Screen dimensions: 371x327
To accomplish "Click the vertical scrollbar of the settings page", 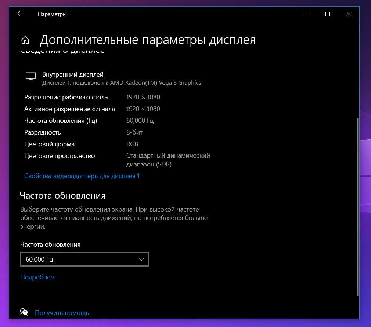I will 357,207.
